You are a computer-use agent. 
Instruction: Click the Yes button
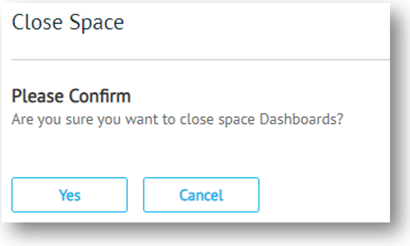(69, 195)
